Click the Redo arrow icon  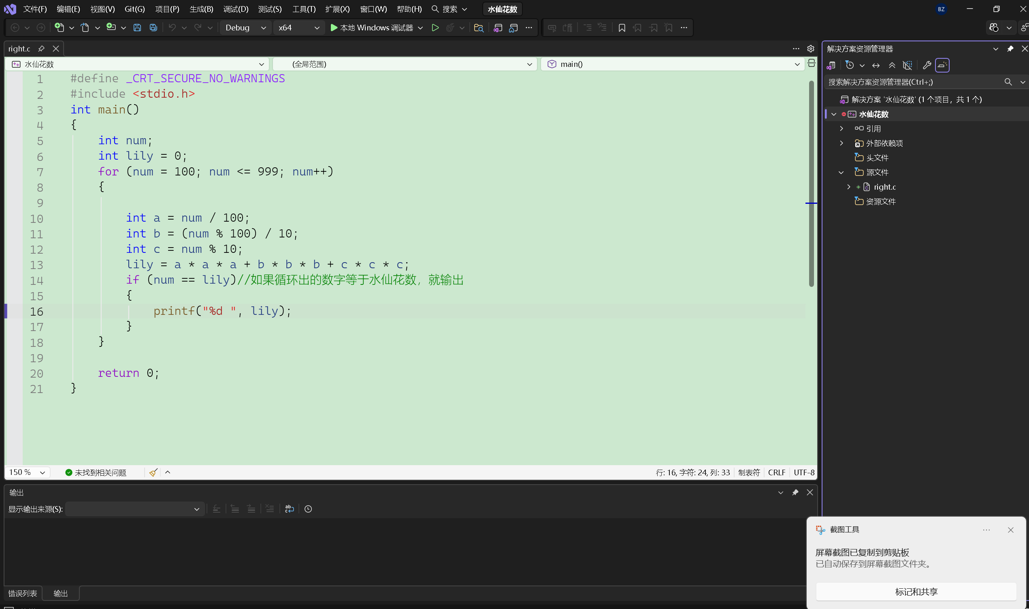[x=198, y=28]
